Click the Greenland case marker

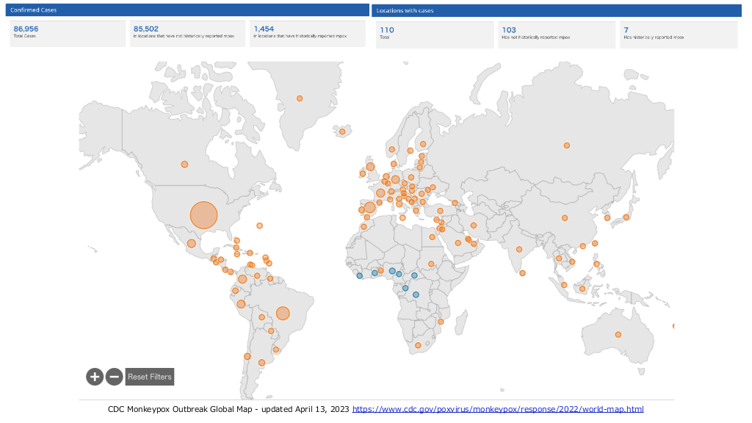[300, 98]
